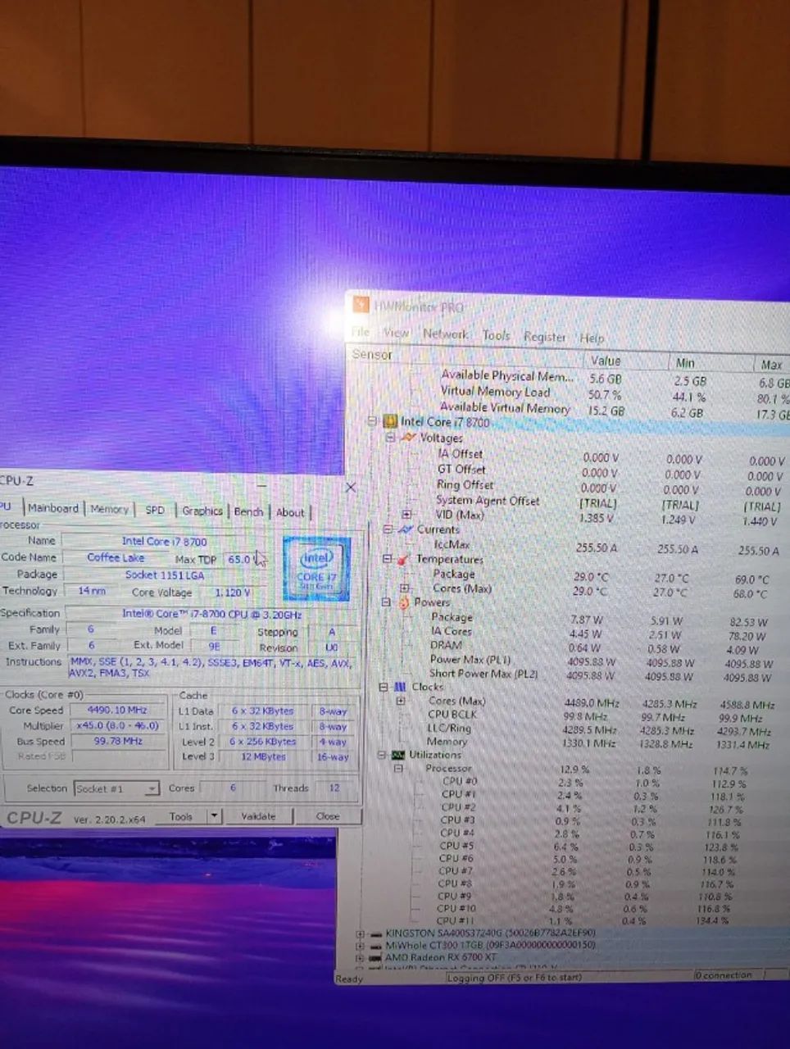Open the Register menu in HWMonitor
This screenshot has height=1049, width=790.
pyautogui.click(x=545, y=336)
